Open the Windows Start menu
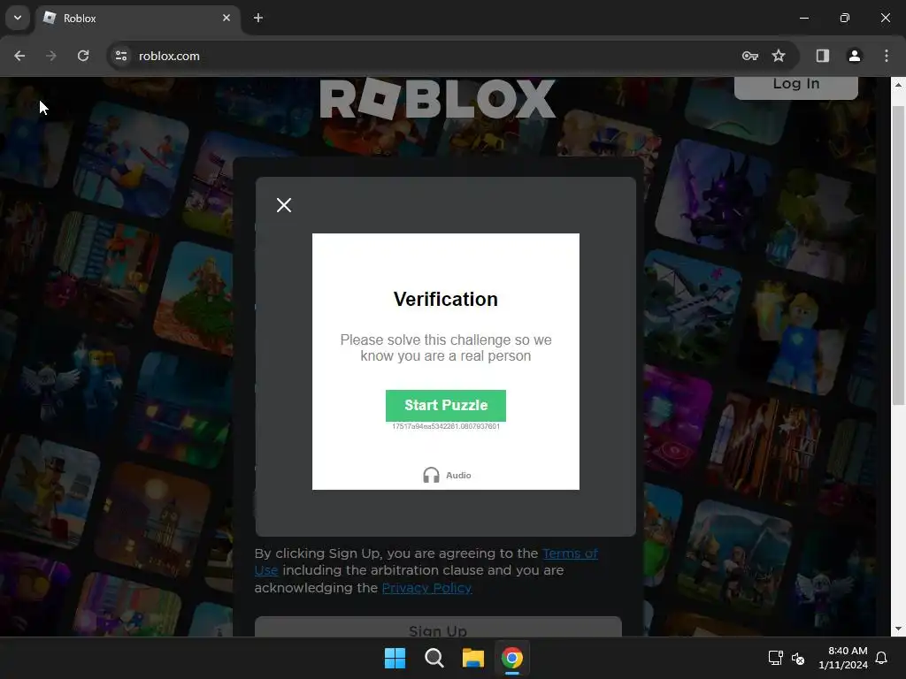 click(395, 658)
